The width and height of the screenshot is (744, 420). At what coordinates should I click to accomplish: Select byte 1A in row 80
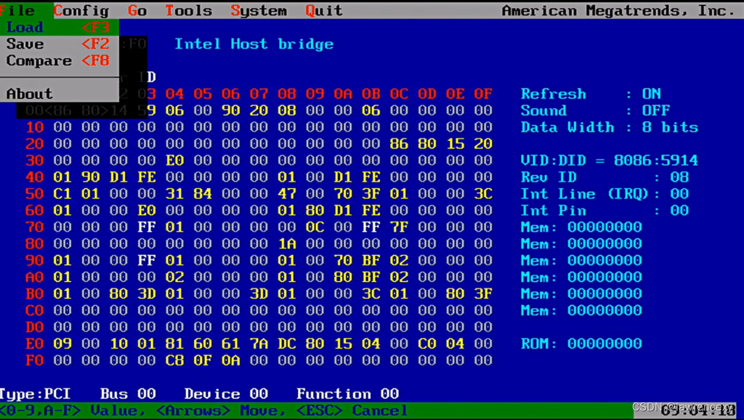tap(286, 243)
